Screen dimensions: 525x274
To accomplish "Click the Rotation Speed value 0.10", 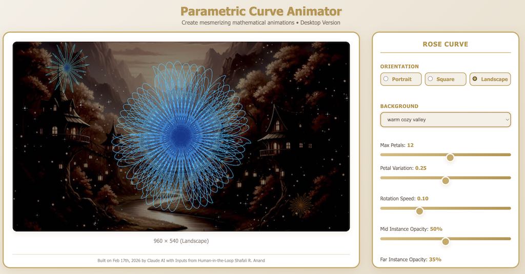I will tap(422, 199).
